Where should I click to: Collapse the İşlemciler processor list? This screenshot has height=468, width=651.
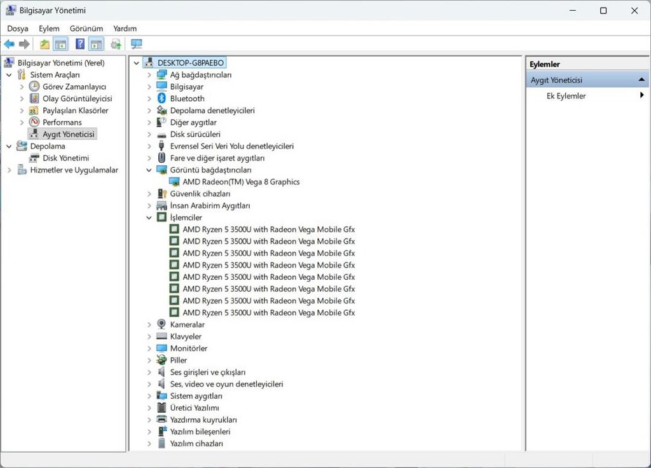[x=149, y=217]
